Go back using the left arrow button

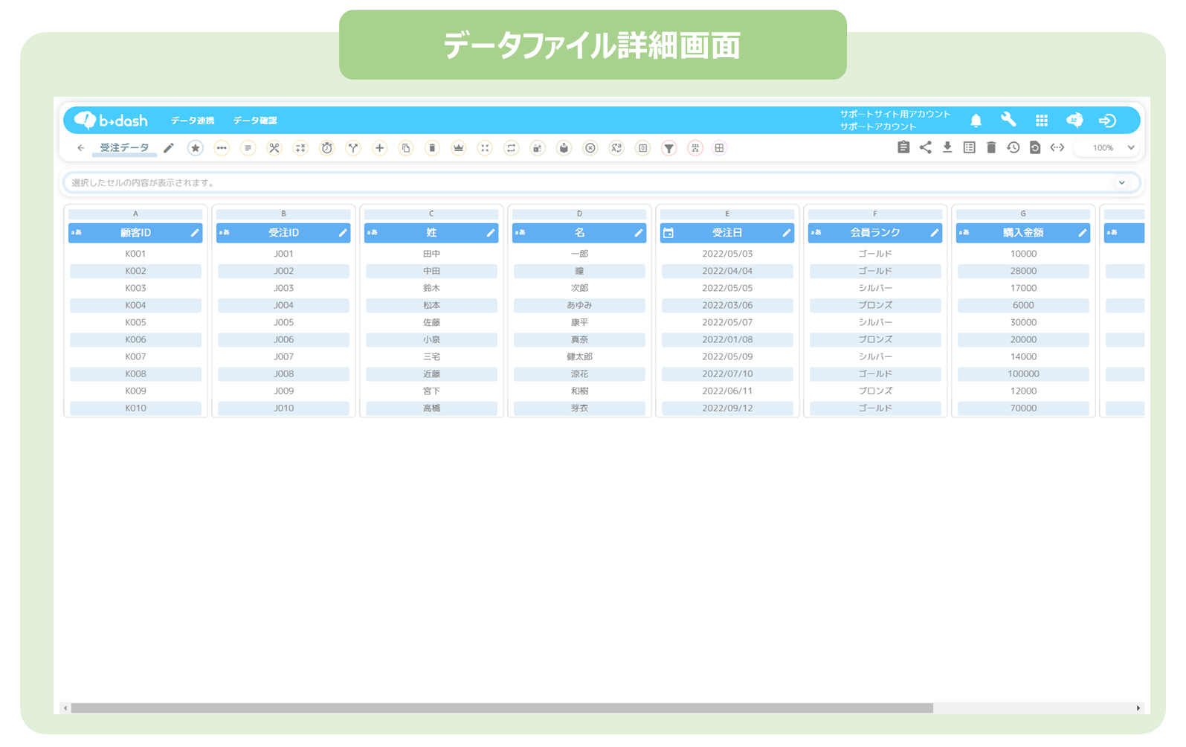[x=81, y=148]
